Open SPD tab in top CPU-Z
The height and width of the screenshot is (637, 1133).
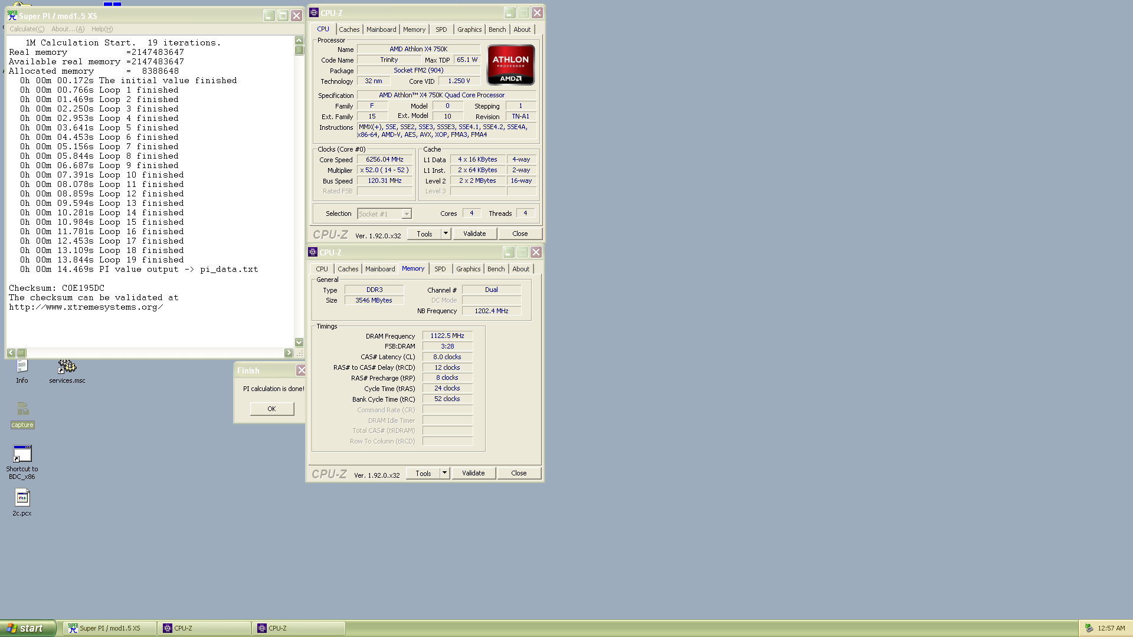[441, 29]
